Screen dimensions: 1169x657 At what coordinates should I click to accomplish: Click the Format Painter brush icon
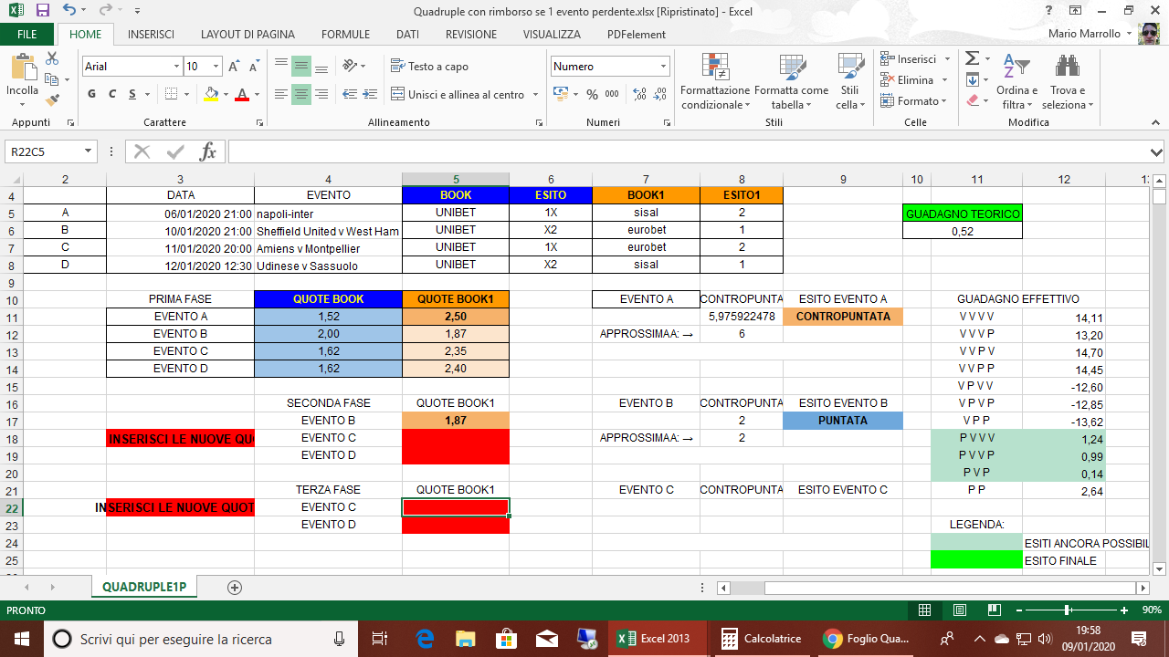coord(52,99)
